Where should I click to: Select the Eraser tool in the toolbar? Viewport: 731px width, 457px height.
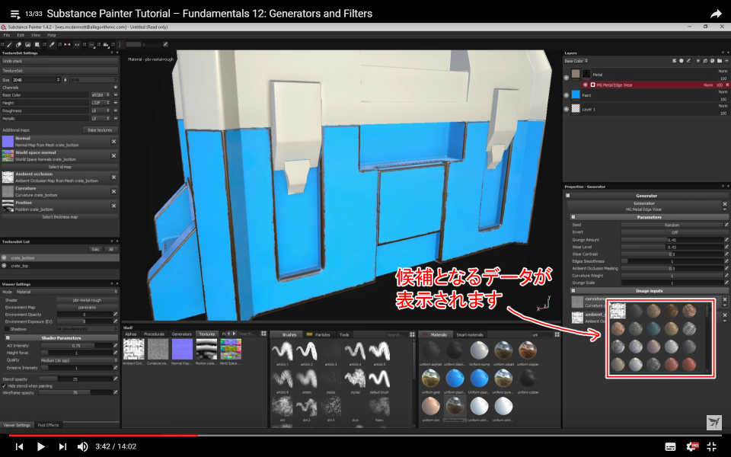pyautogui.click(x=18, y=45)
